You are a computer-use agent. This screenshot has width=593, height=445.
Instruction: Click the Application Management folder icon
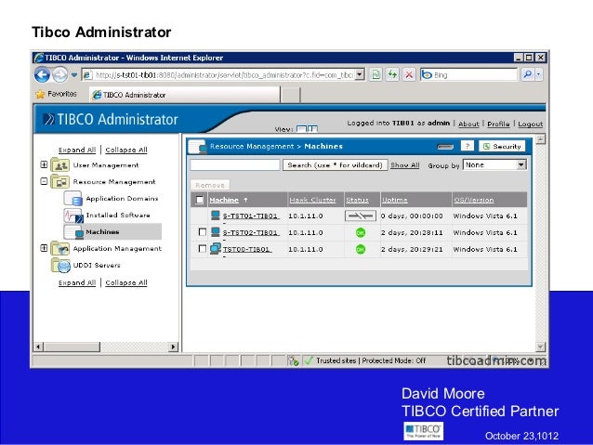pyautogui.click(x=60, y=248)
